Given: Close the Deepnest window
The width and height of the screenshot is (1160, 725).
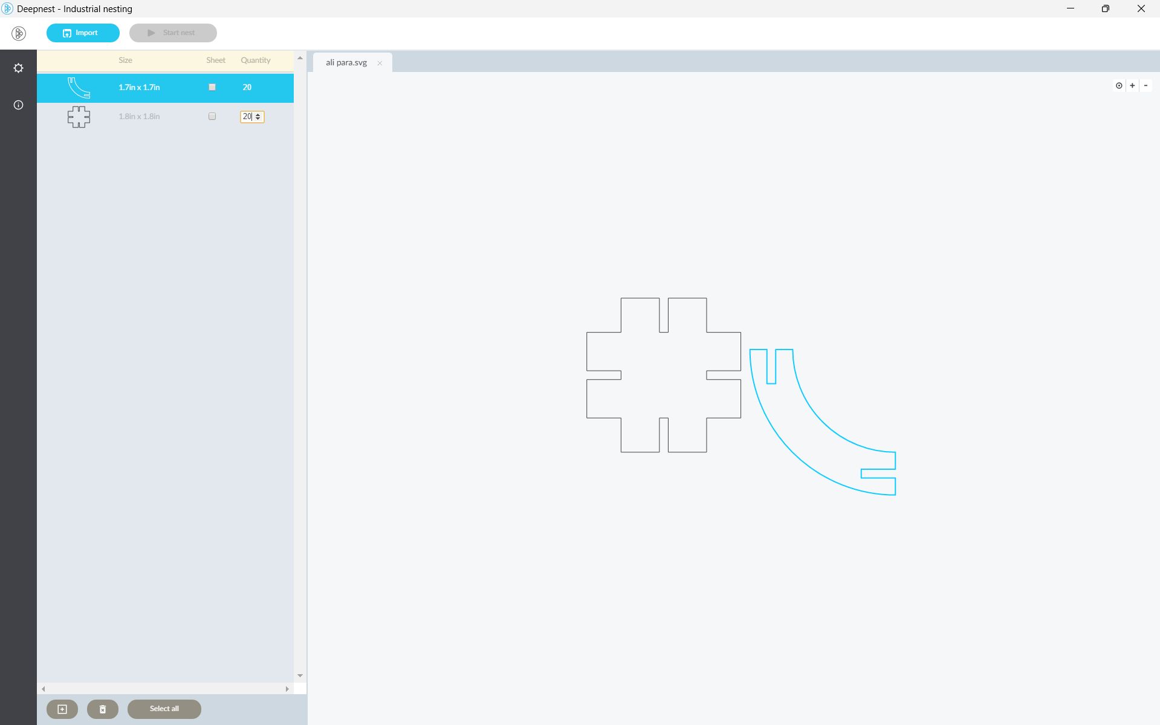Looking at the screenshot, I should point(1141,9).
